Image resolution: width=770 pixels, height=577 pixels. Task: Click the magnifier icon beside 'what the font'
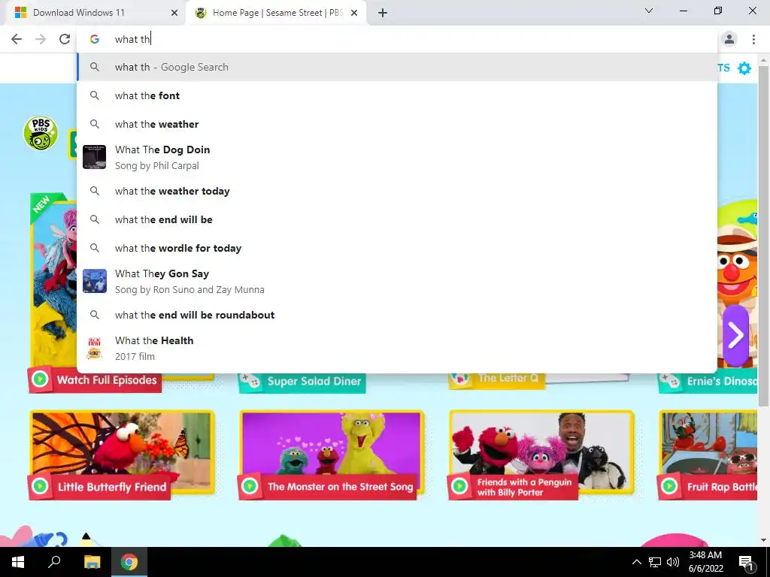click(95, 95)
